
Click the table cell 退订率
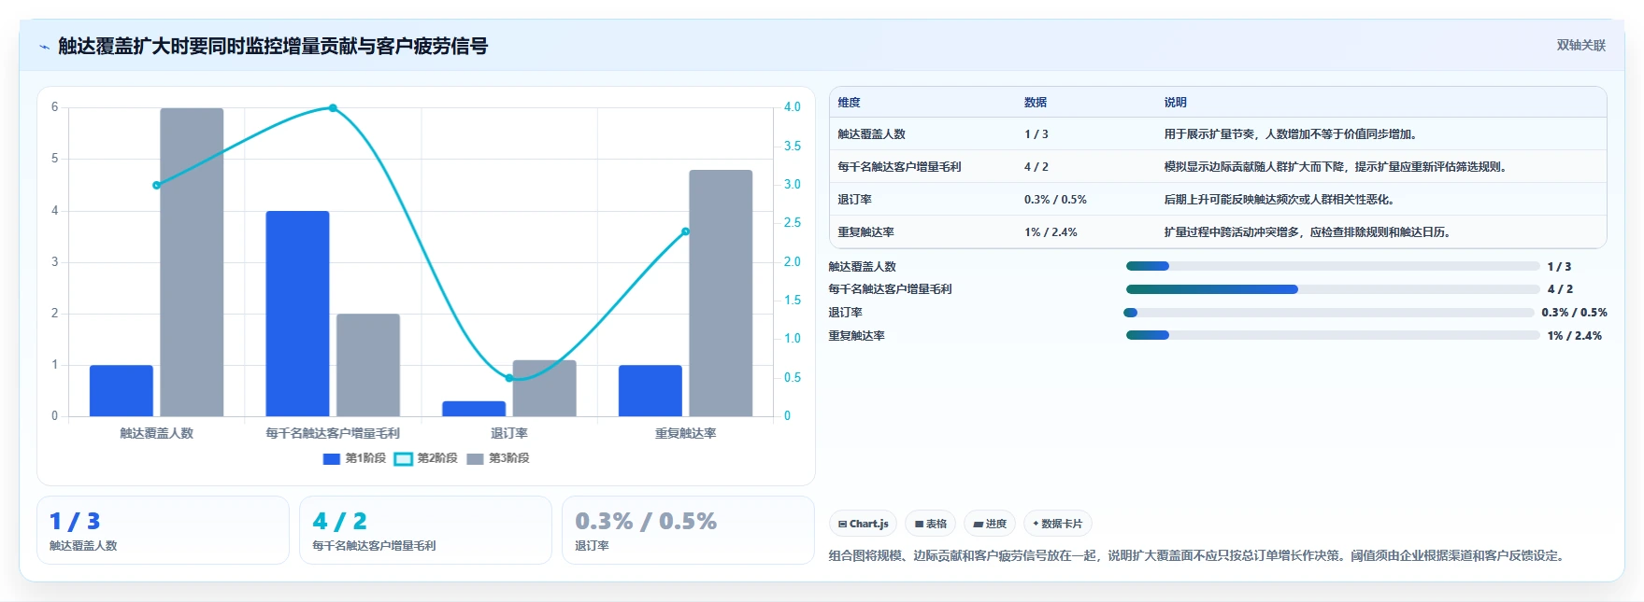click(x=854, y=200)
